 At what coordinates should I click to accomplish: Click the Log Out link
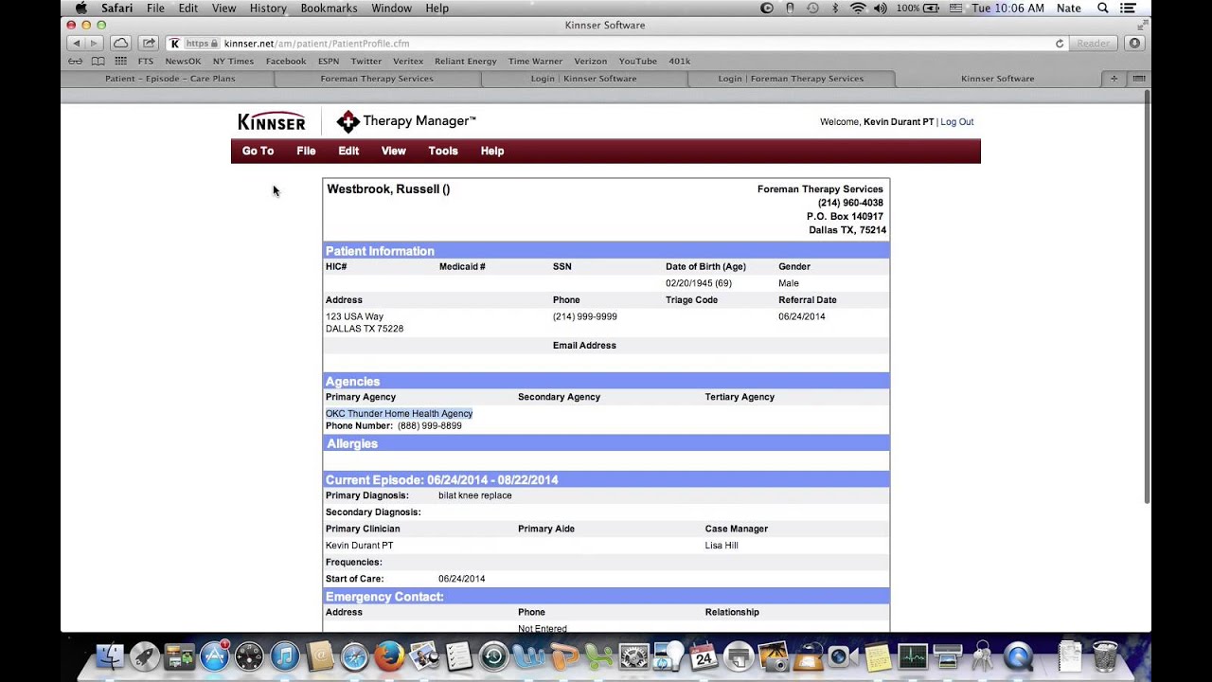point(956,122)
